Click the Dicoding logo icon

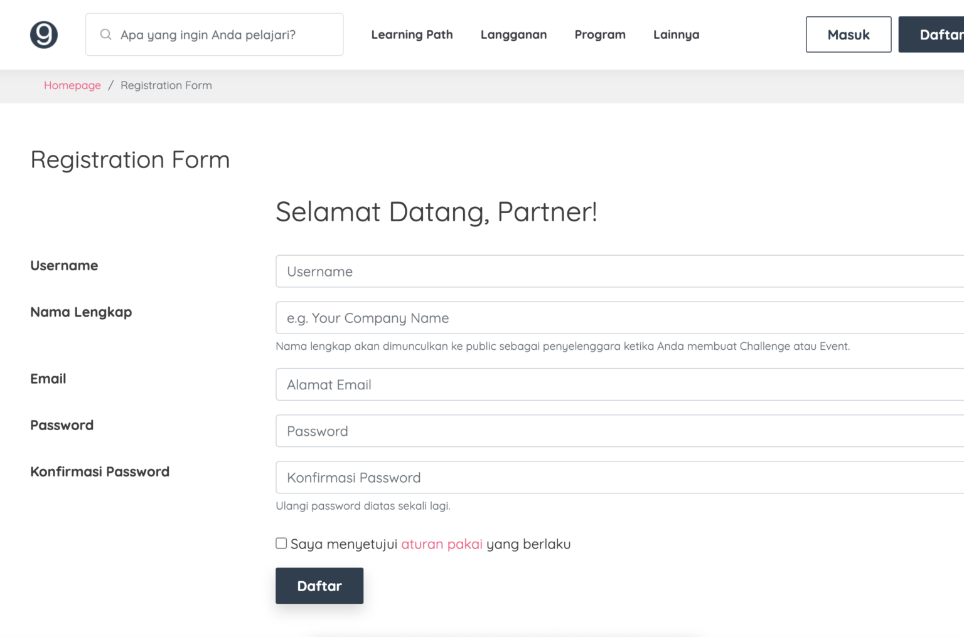pos(43,34)
